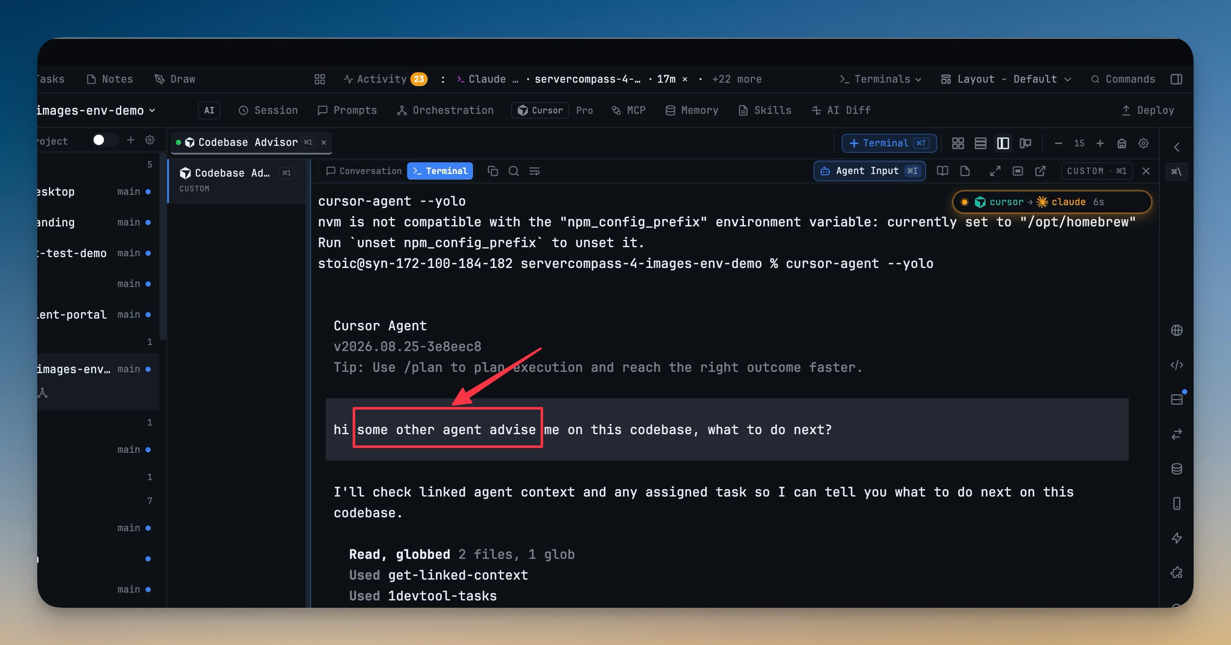This screenshot has height=645, width=1231.
Task: Open the Session tab
Action: (268, 111)
